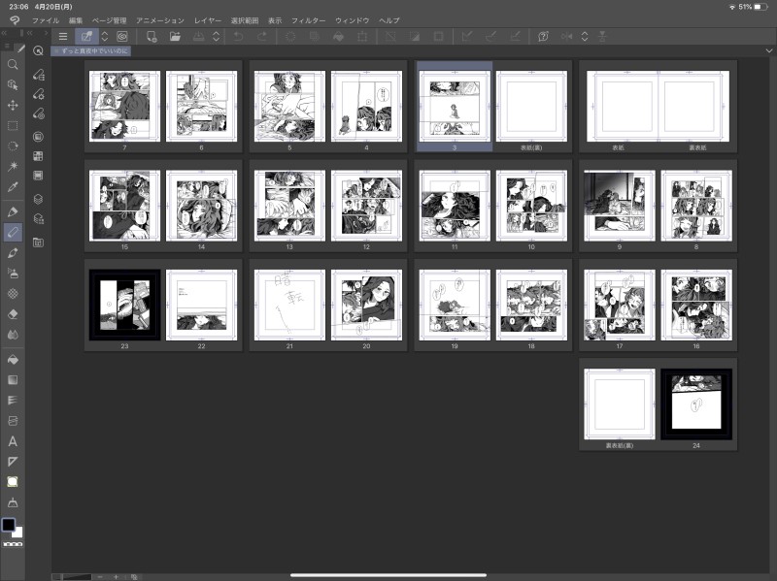Open the フィルター menu

[308, 20]
